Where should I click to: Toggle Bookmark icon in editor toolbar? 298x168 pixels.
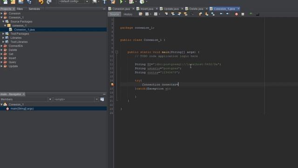[213, 14]
